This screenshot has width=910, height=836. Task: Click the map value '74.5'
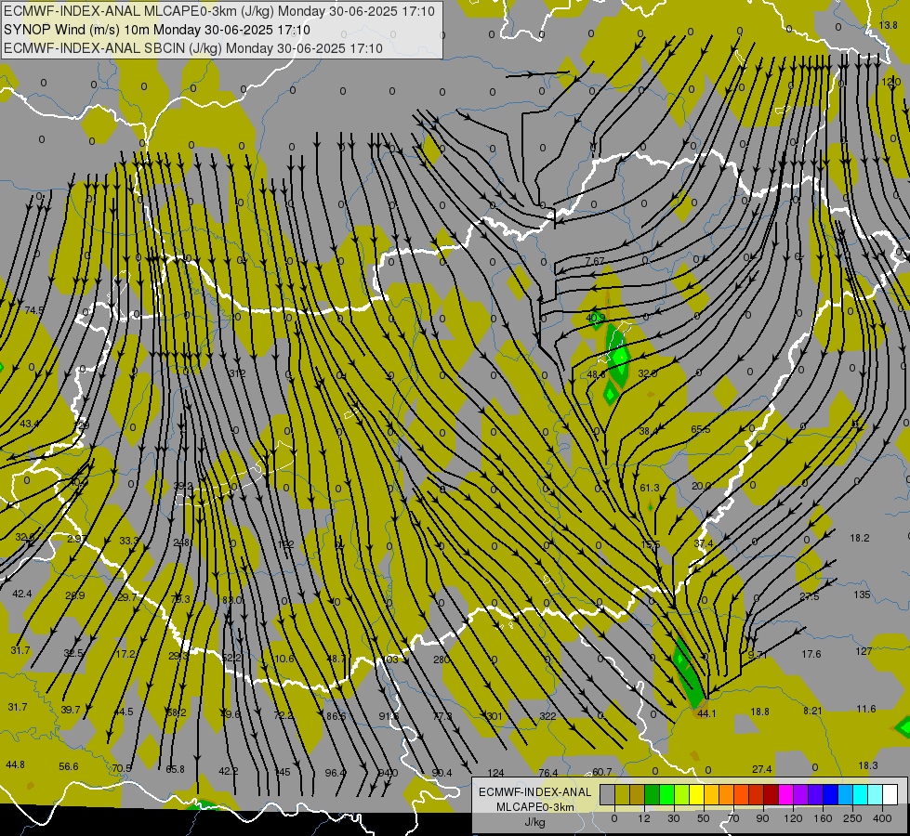(x=33, y=310)
